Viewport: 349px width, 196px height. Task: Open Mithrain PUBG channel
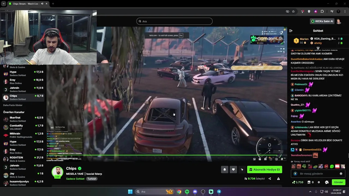pos(23,135)
